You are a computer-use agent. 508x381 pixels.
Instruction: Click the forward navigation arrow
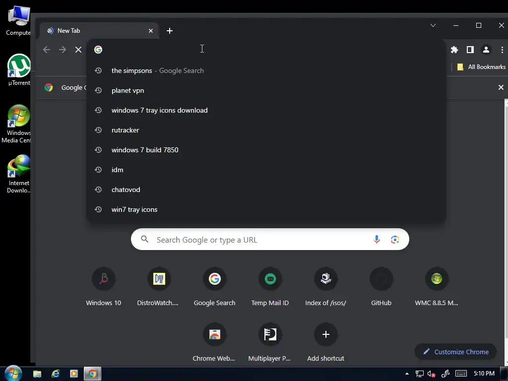click(x=63, y=50)
